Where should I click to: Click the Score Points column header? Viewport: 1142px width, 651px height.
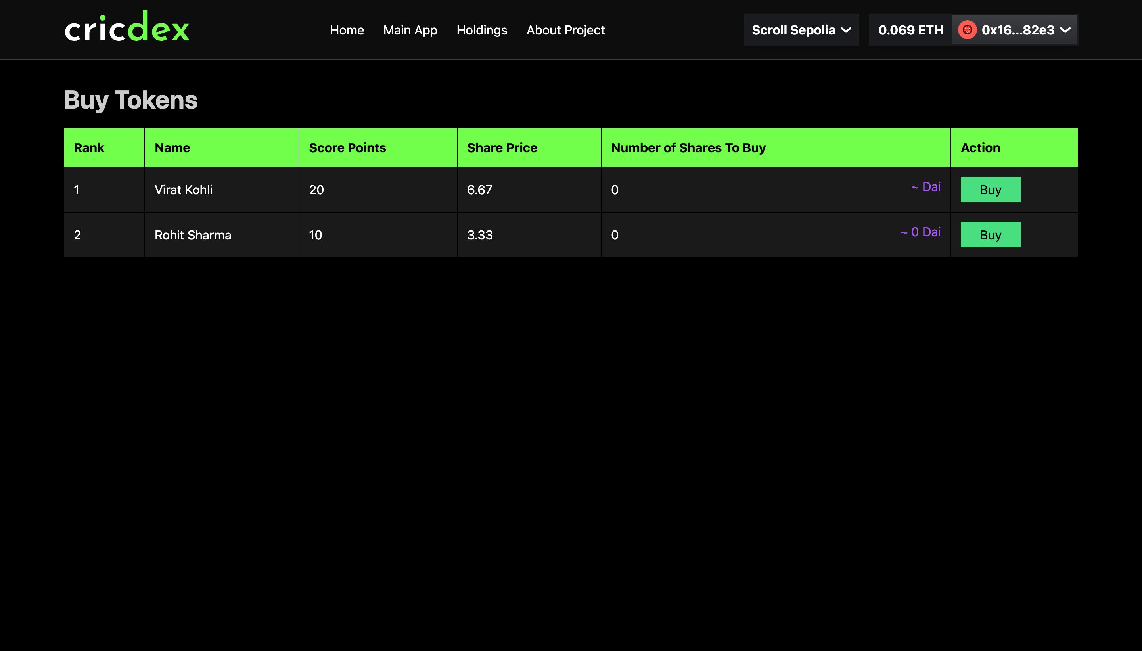378,147
